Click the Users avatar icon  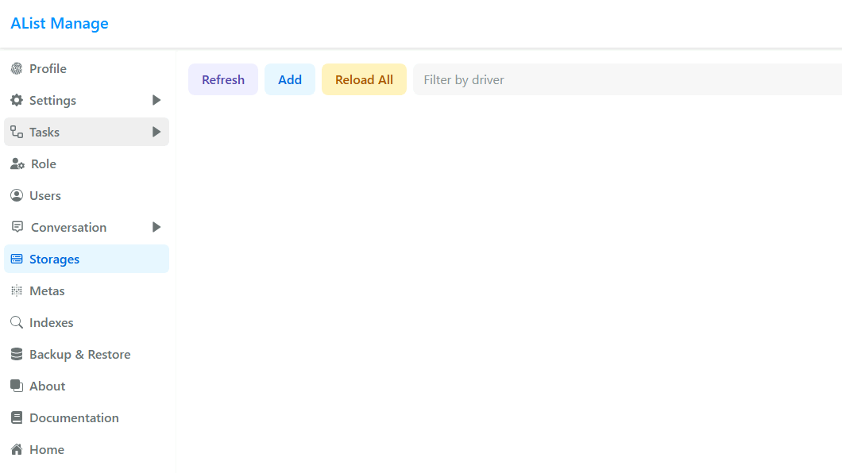click(17, 196)
